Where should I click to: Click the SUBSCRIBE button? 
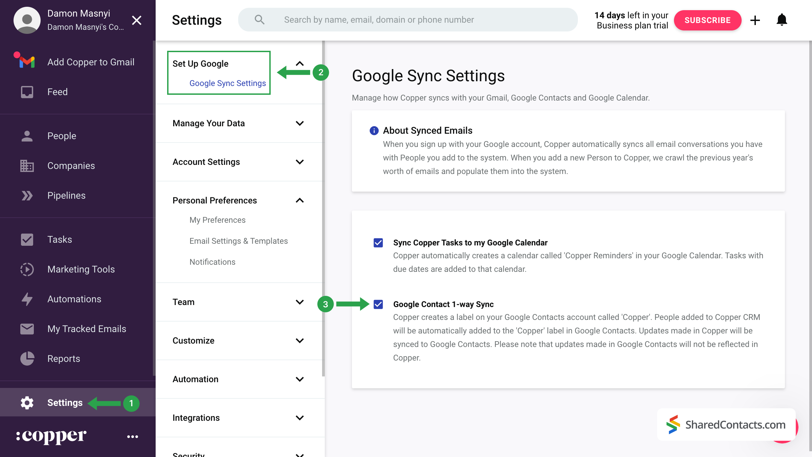pyautogui.click(x=707, y=20)
